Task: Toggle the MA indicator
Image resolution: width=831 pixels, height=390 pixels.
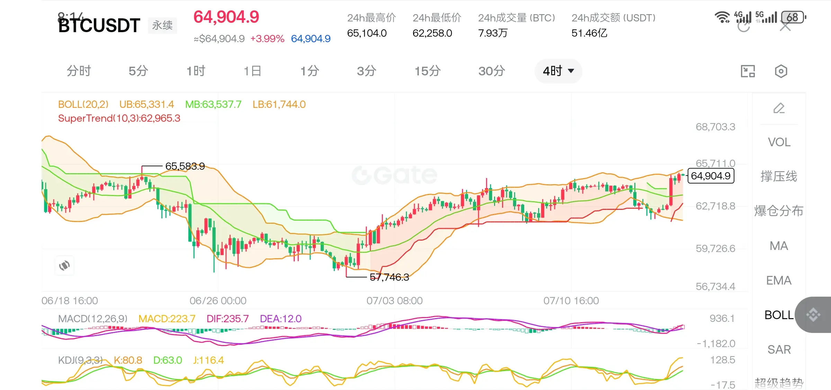Action: [779, 246]
